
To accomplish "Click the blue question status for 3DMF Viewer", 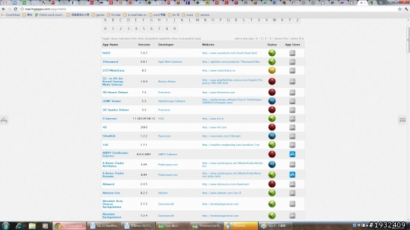I will 272,101.
